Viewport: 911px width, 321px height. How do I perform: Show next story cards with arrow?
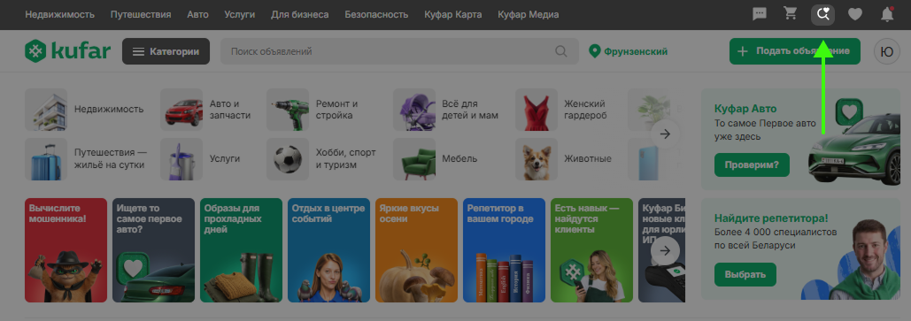tap(665, 251)
